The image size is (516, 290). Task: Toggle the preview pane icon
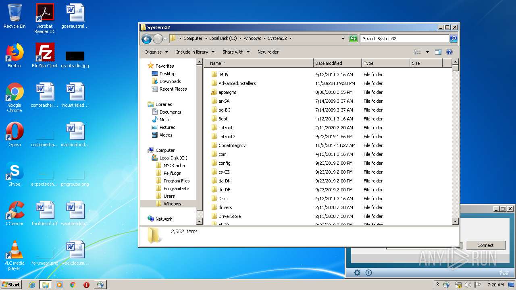pyautogui.click(x=438, y=52)
